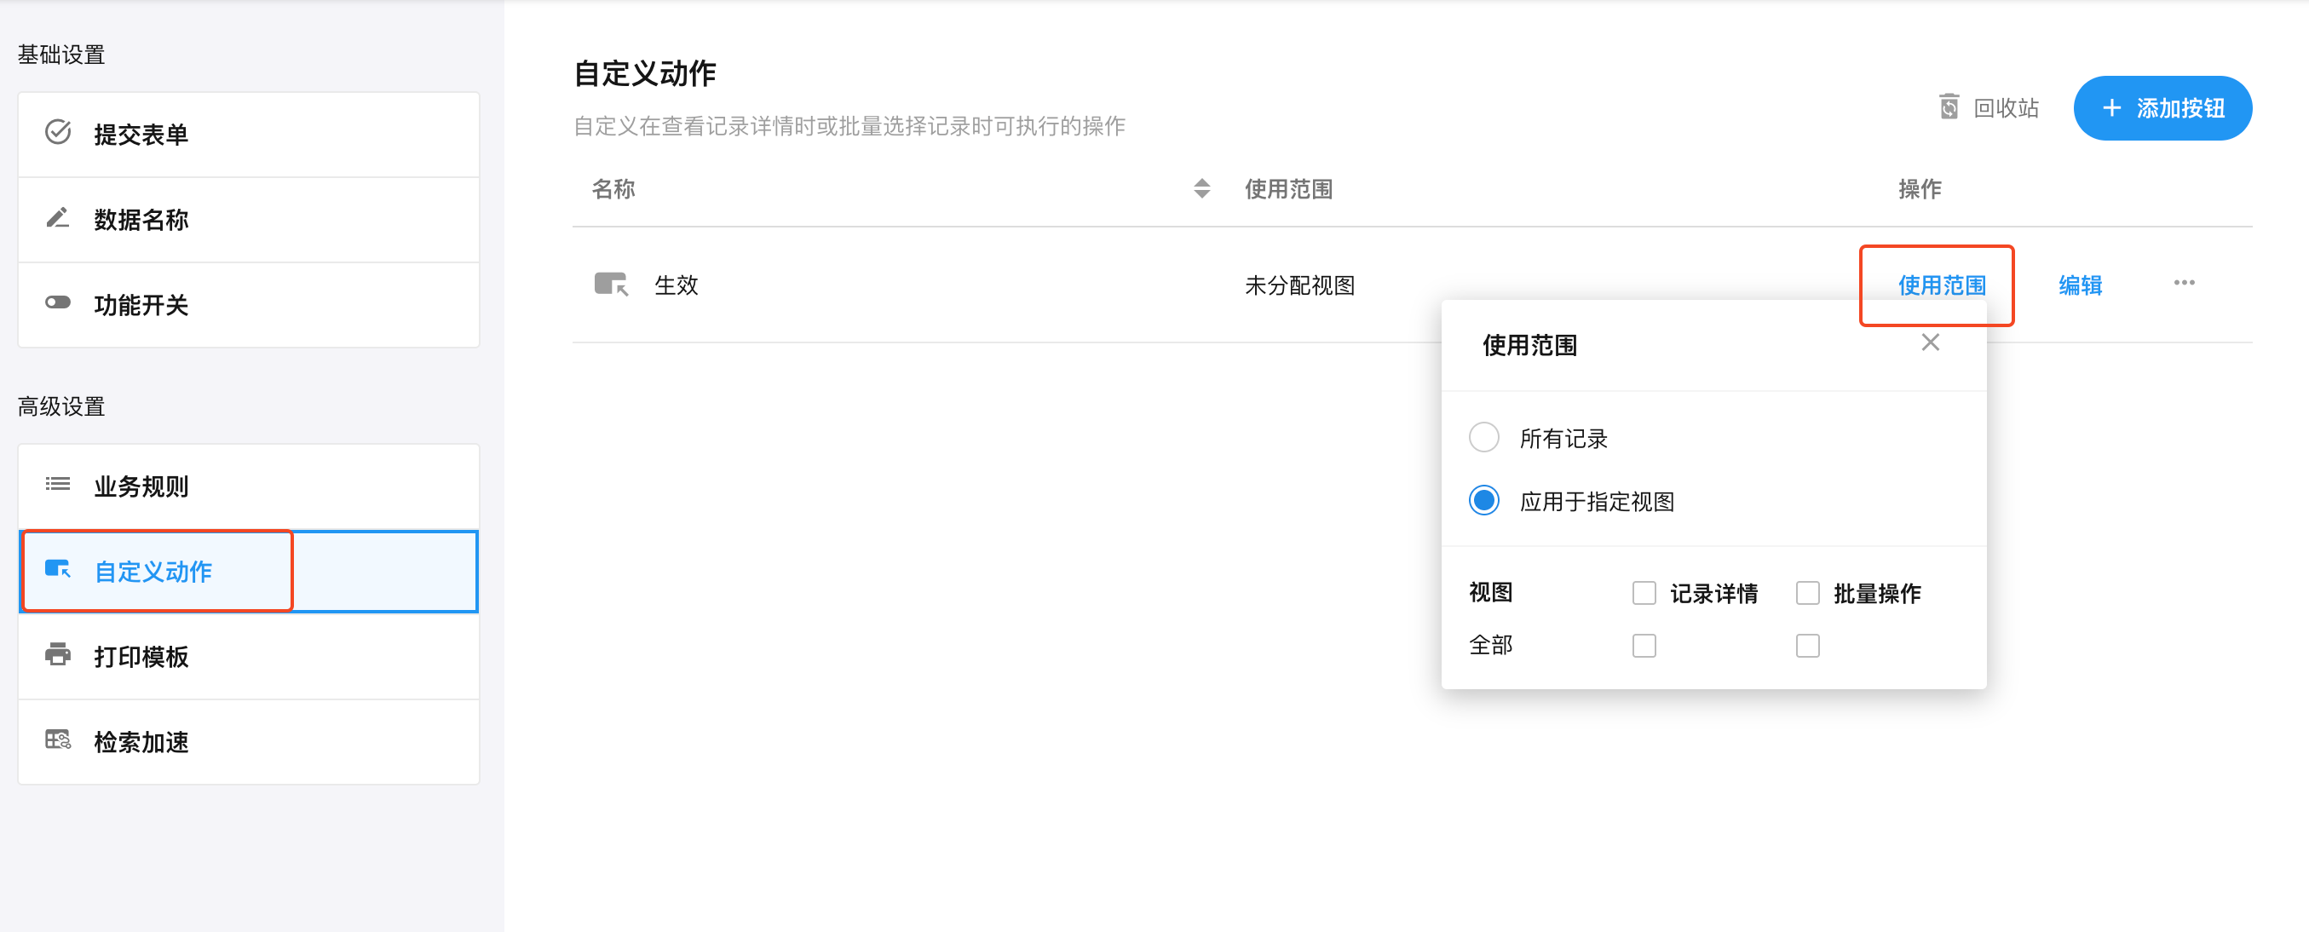This screenshot has height=932, width=2309.
Task: Tick 全部 row's 记录详情 checkbox
Action: click(1643, 645)
